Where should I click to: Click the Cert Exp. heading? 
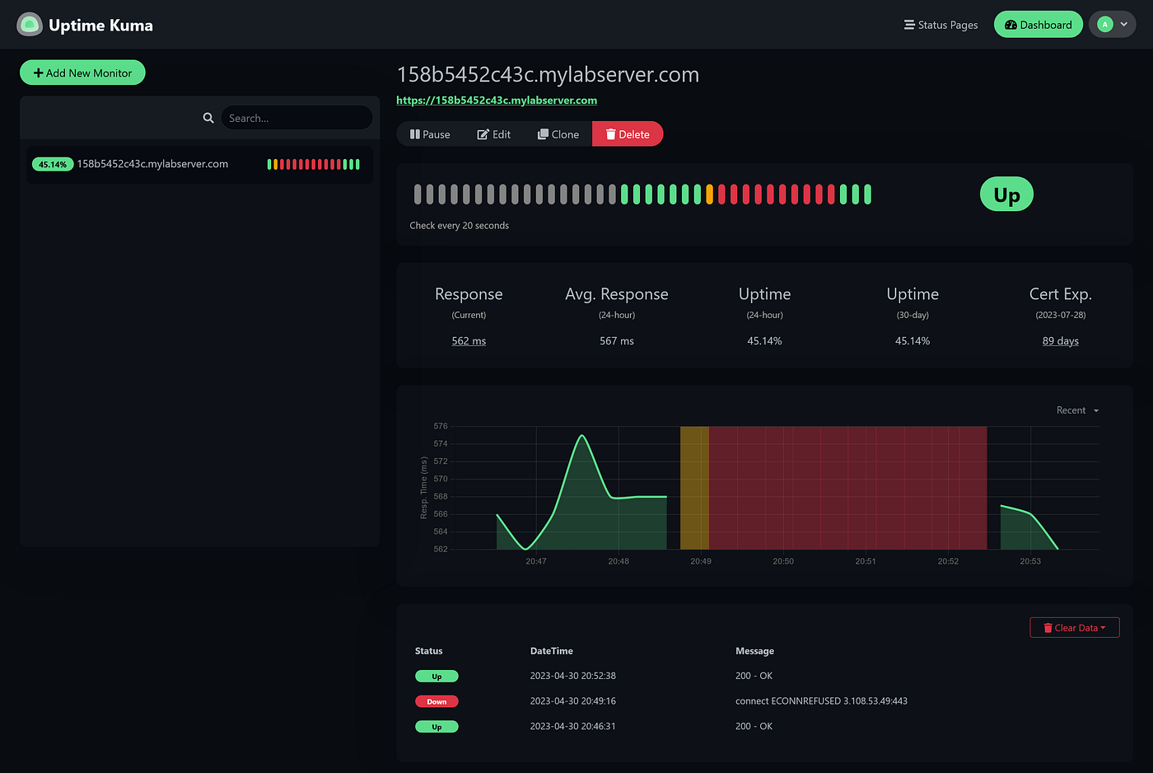tap(1061, 294)
